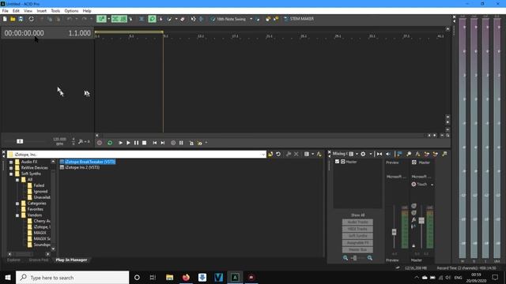Viewport: 506px width, 284px height.
Task: Click the mixer channel width zoom slider
Action: tap(355, 258)
